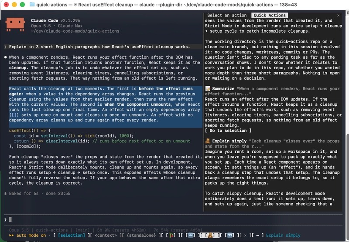Click the Claude Code mascot logo
This screenshot has height=242, width=349.
point(15,24)
